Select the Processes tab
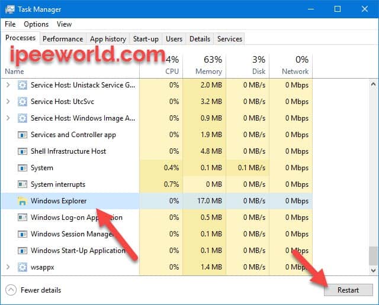The width and height of the screenshot is (379, 305). [x=20, y=38]
